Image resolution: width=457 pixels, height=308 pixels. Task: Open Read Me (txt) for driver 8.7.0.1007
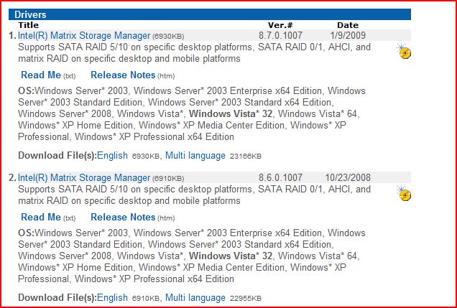pos(41,75)
